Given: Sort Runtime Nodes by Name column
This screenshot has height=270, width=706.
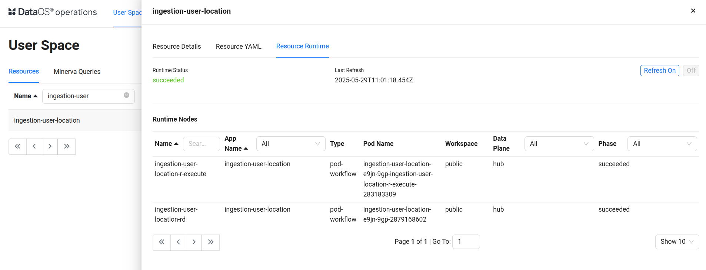Looking at the screenshot, I should pyautogui.click(x=166, y=144).
